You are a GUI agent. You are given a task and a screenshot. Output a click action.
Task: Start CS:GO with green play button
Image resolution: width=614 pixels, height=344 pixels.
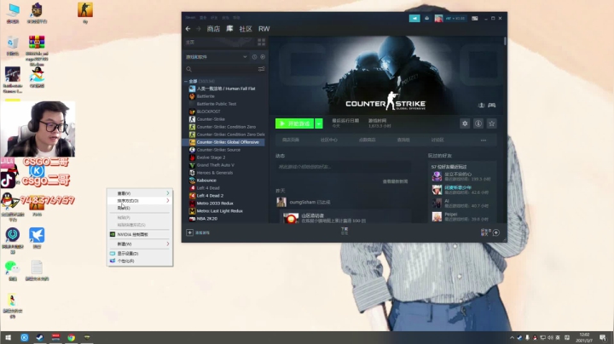coord(294,123)
